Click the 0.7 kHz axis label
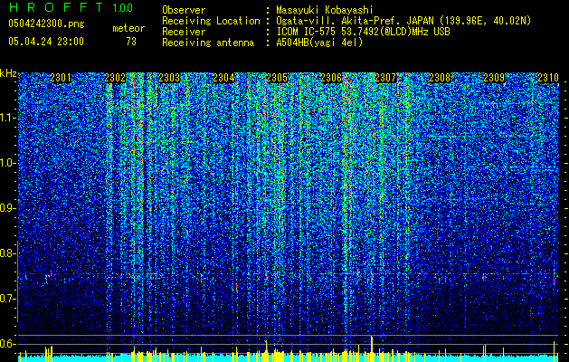This screenshot has width=569, height=362. 9,299
